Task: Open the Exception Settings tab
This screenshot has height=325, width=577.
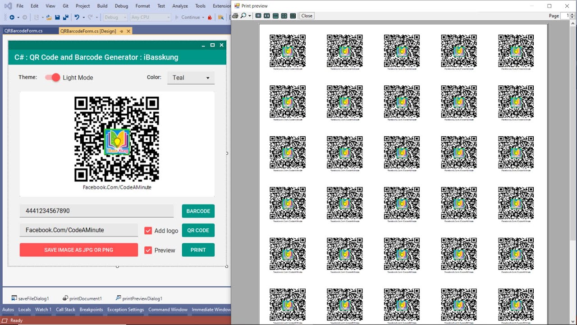Action: 126,310
